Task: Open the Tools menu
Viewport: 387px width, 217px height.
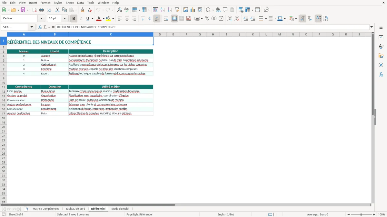Action: (x=91, y=3)
